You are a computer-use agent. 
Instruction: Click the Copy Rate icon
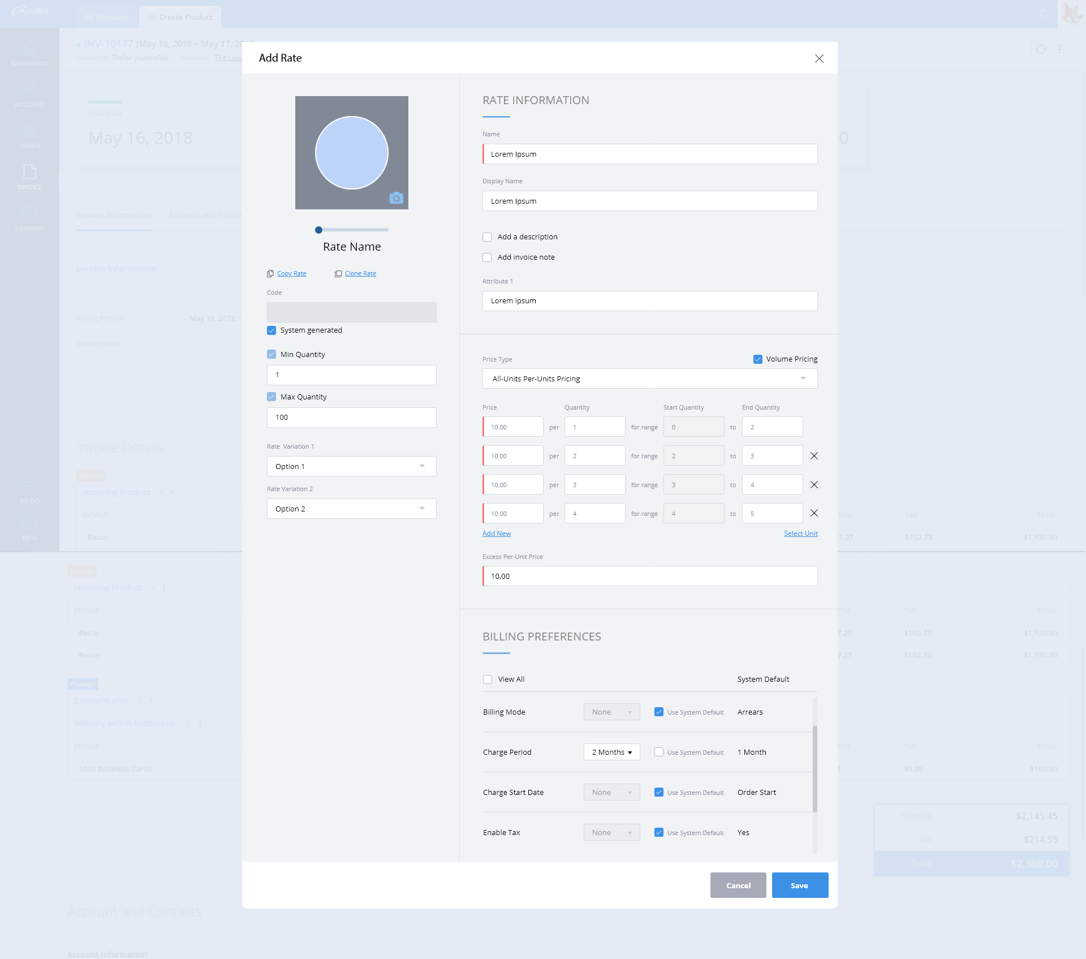tap(270, 274)
